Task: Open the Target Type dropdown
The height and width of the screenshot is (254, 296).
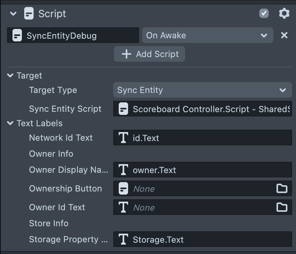Action: pyautogui.click(x=202, y=90)
